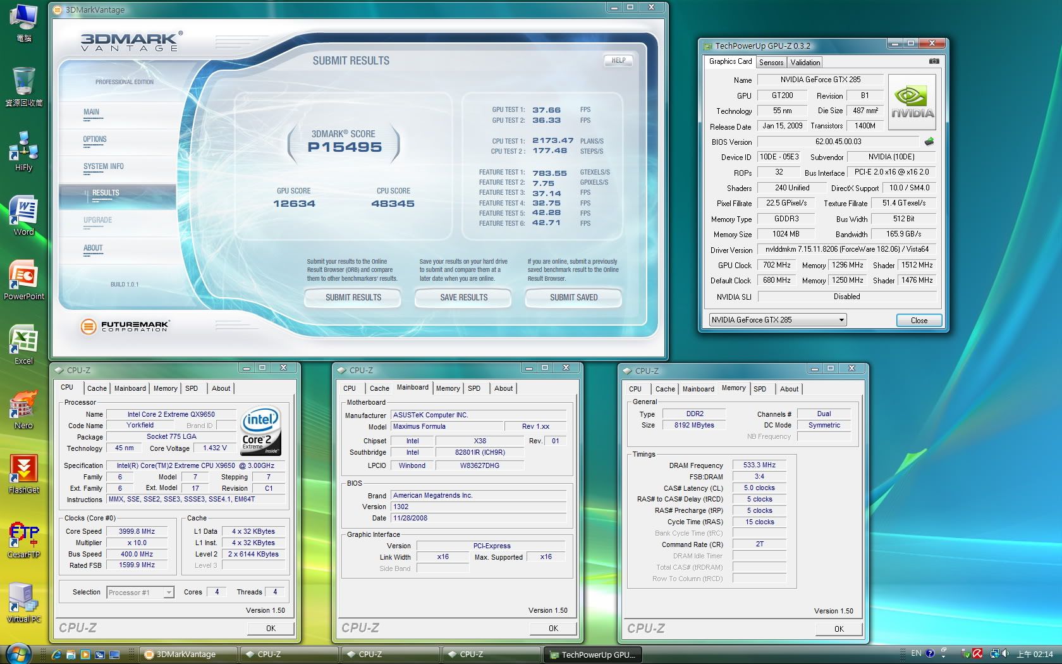This screenshot has width=1062, height=664.
Task: Click the 3DMark score P15495
Action: tap(345, 147)
